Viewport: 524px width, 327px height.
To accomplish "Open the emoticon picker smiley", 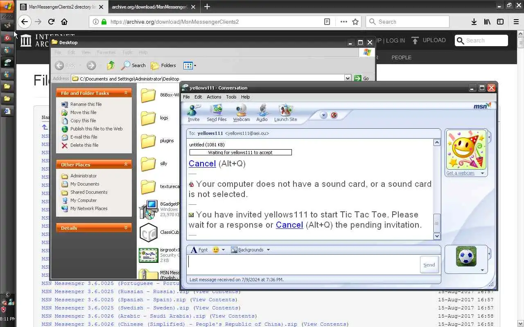I will pyautogui.click(x=216, y=250).
